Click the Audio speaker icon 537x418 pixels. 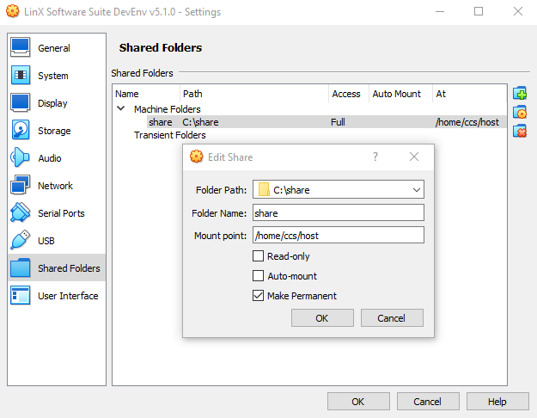click(x=20, y=157)
